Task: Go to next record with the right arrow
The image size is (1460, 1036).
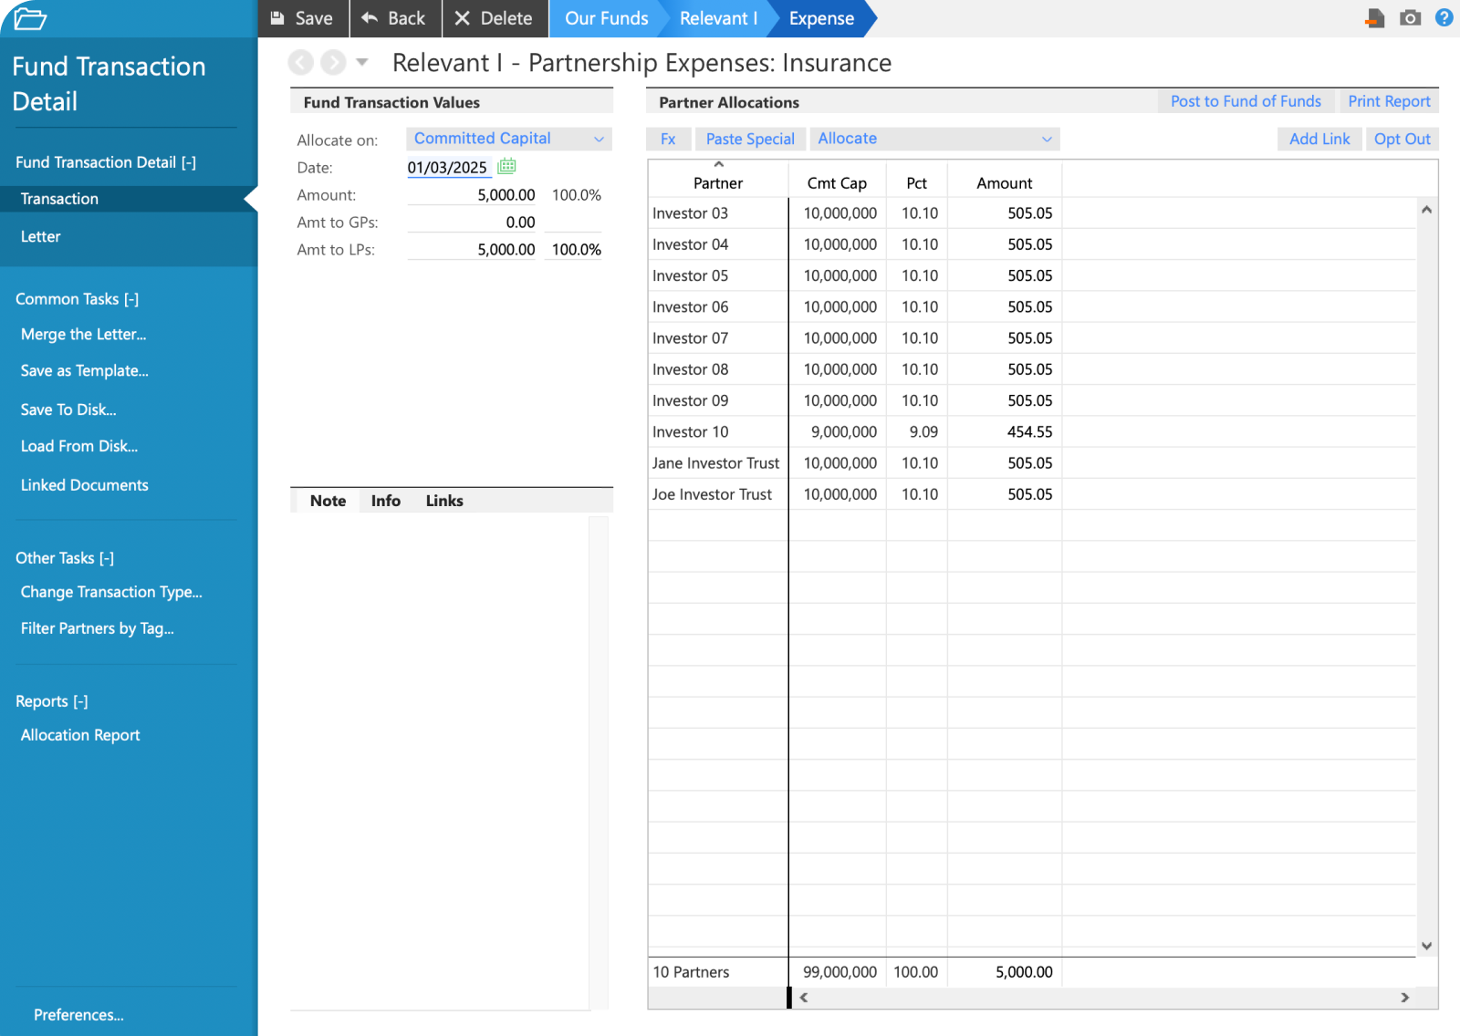Action: [333, 62]
